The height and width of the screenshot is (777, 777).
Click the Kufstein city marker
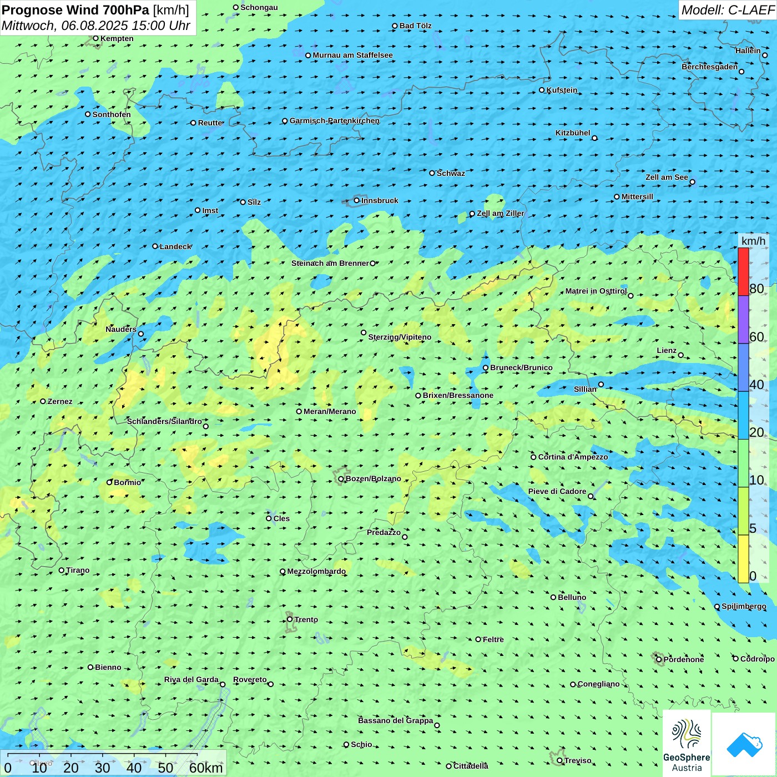(x=542, y=90)
